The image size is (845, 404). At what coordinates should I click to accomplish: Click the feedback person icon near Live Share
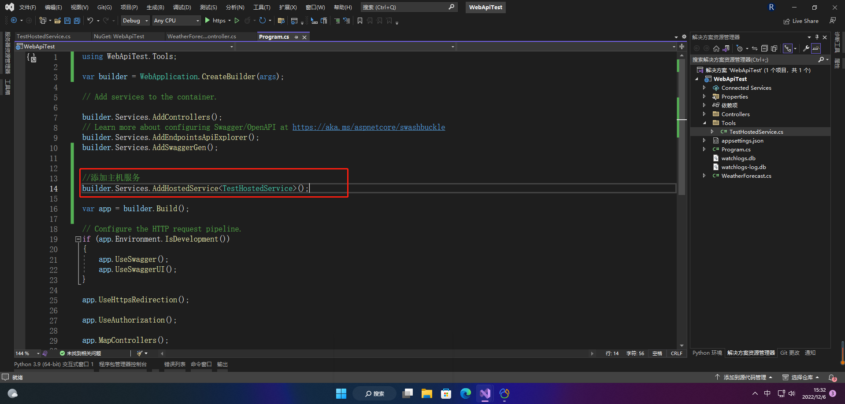[833, 21]
